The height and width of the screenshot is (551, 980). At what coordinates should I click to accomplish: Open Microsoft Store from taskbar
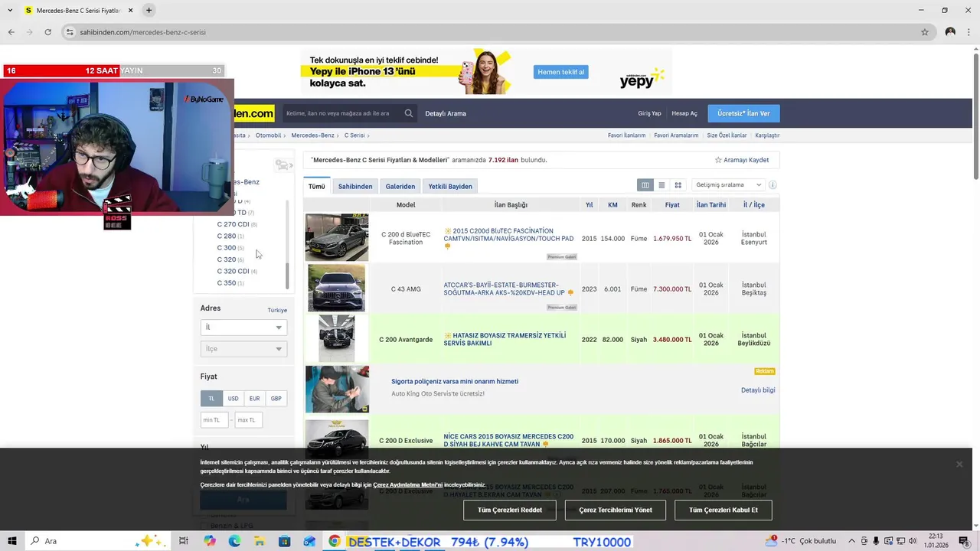[x=285, y=541]
